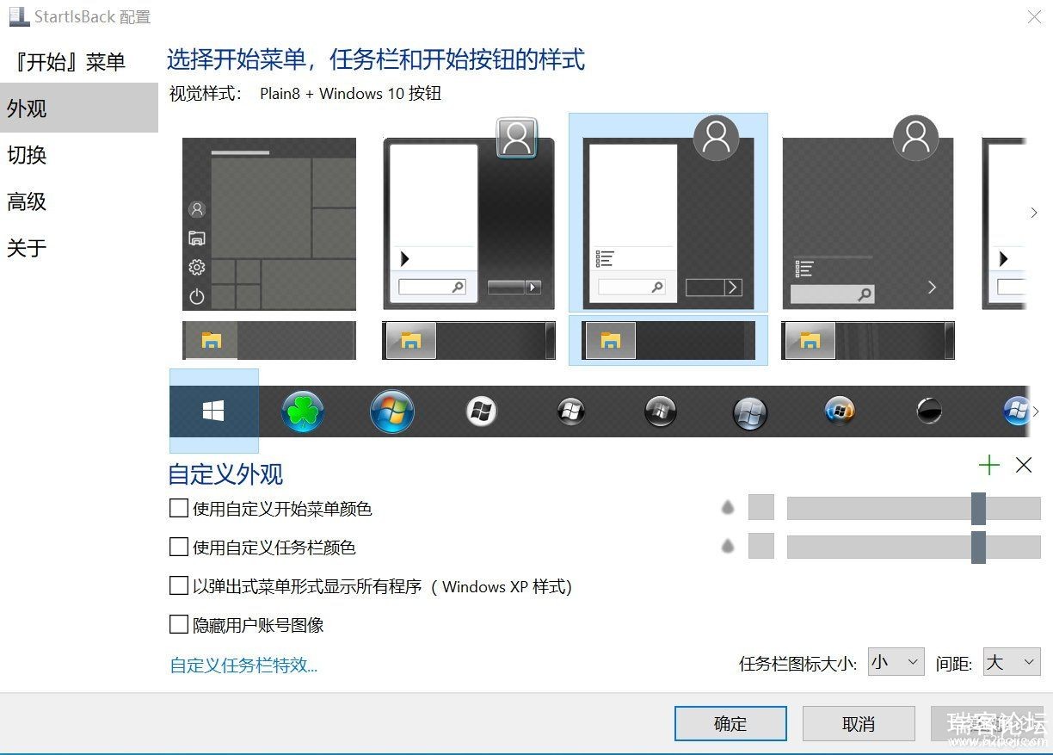This screenshot has width=1053, height=755.
Task: Open the 关于 section
Action: point(79,248)
